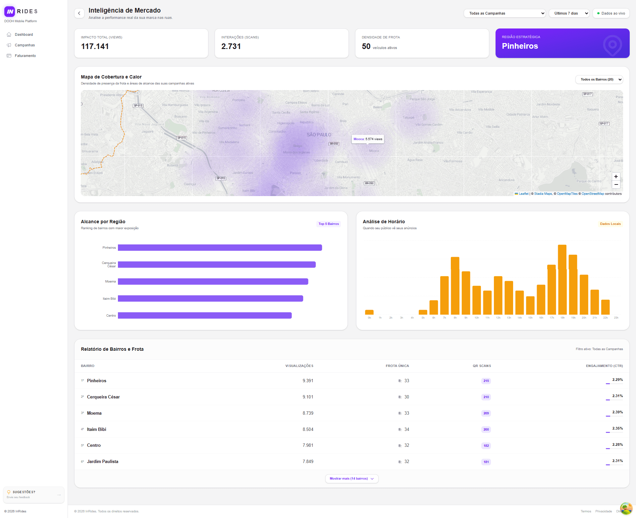Select the Jardim Paulista table row name
The width and height of the screenshot is (636, 518).
[x=103, y=462]
